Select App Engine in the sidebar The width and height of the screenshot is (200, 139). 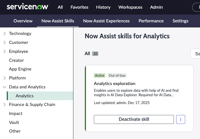[20, 69]
